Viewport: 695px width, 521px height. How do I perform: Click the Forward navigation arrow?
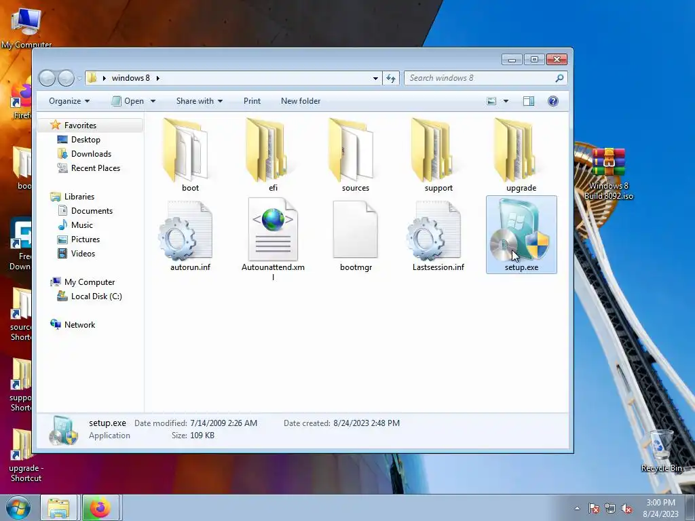(x=66, y=79)
